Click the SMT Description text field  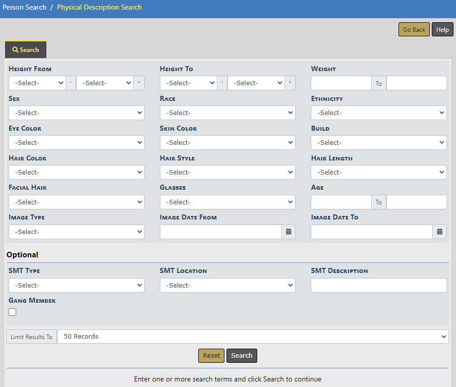(378, 286)
